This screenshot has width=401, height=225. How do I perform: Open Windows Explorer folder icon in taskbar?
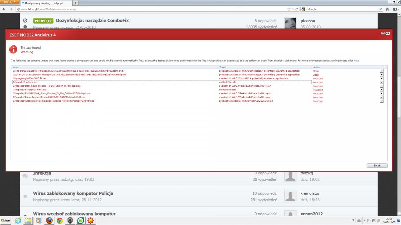[28, 221]
